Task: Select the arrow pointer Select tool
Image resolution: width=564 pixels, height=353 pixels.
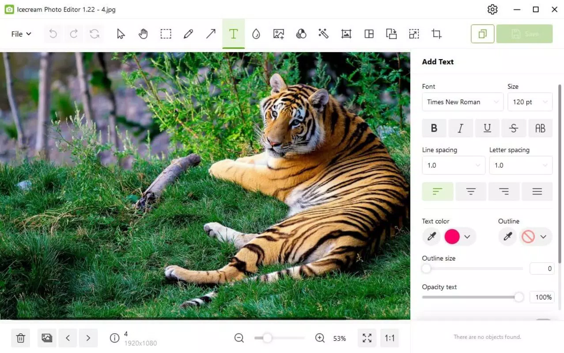Action: point(121,34)
